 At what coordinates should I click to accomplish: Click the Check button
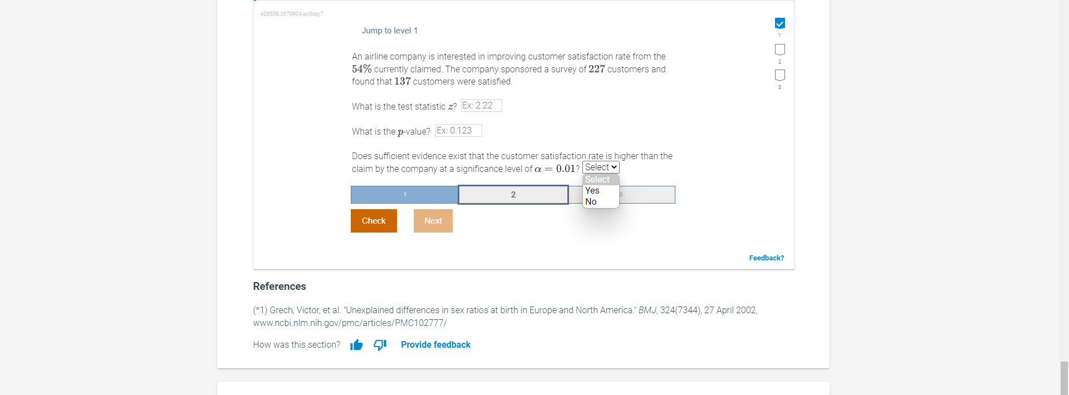[373, 220]
